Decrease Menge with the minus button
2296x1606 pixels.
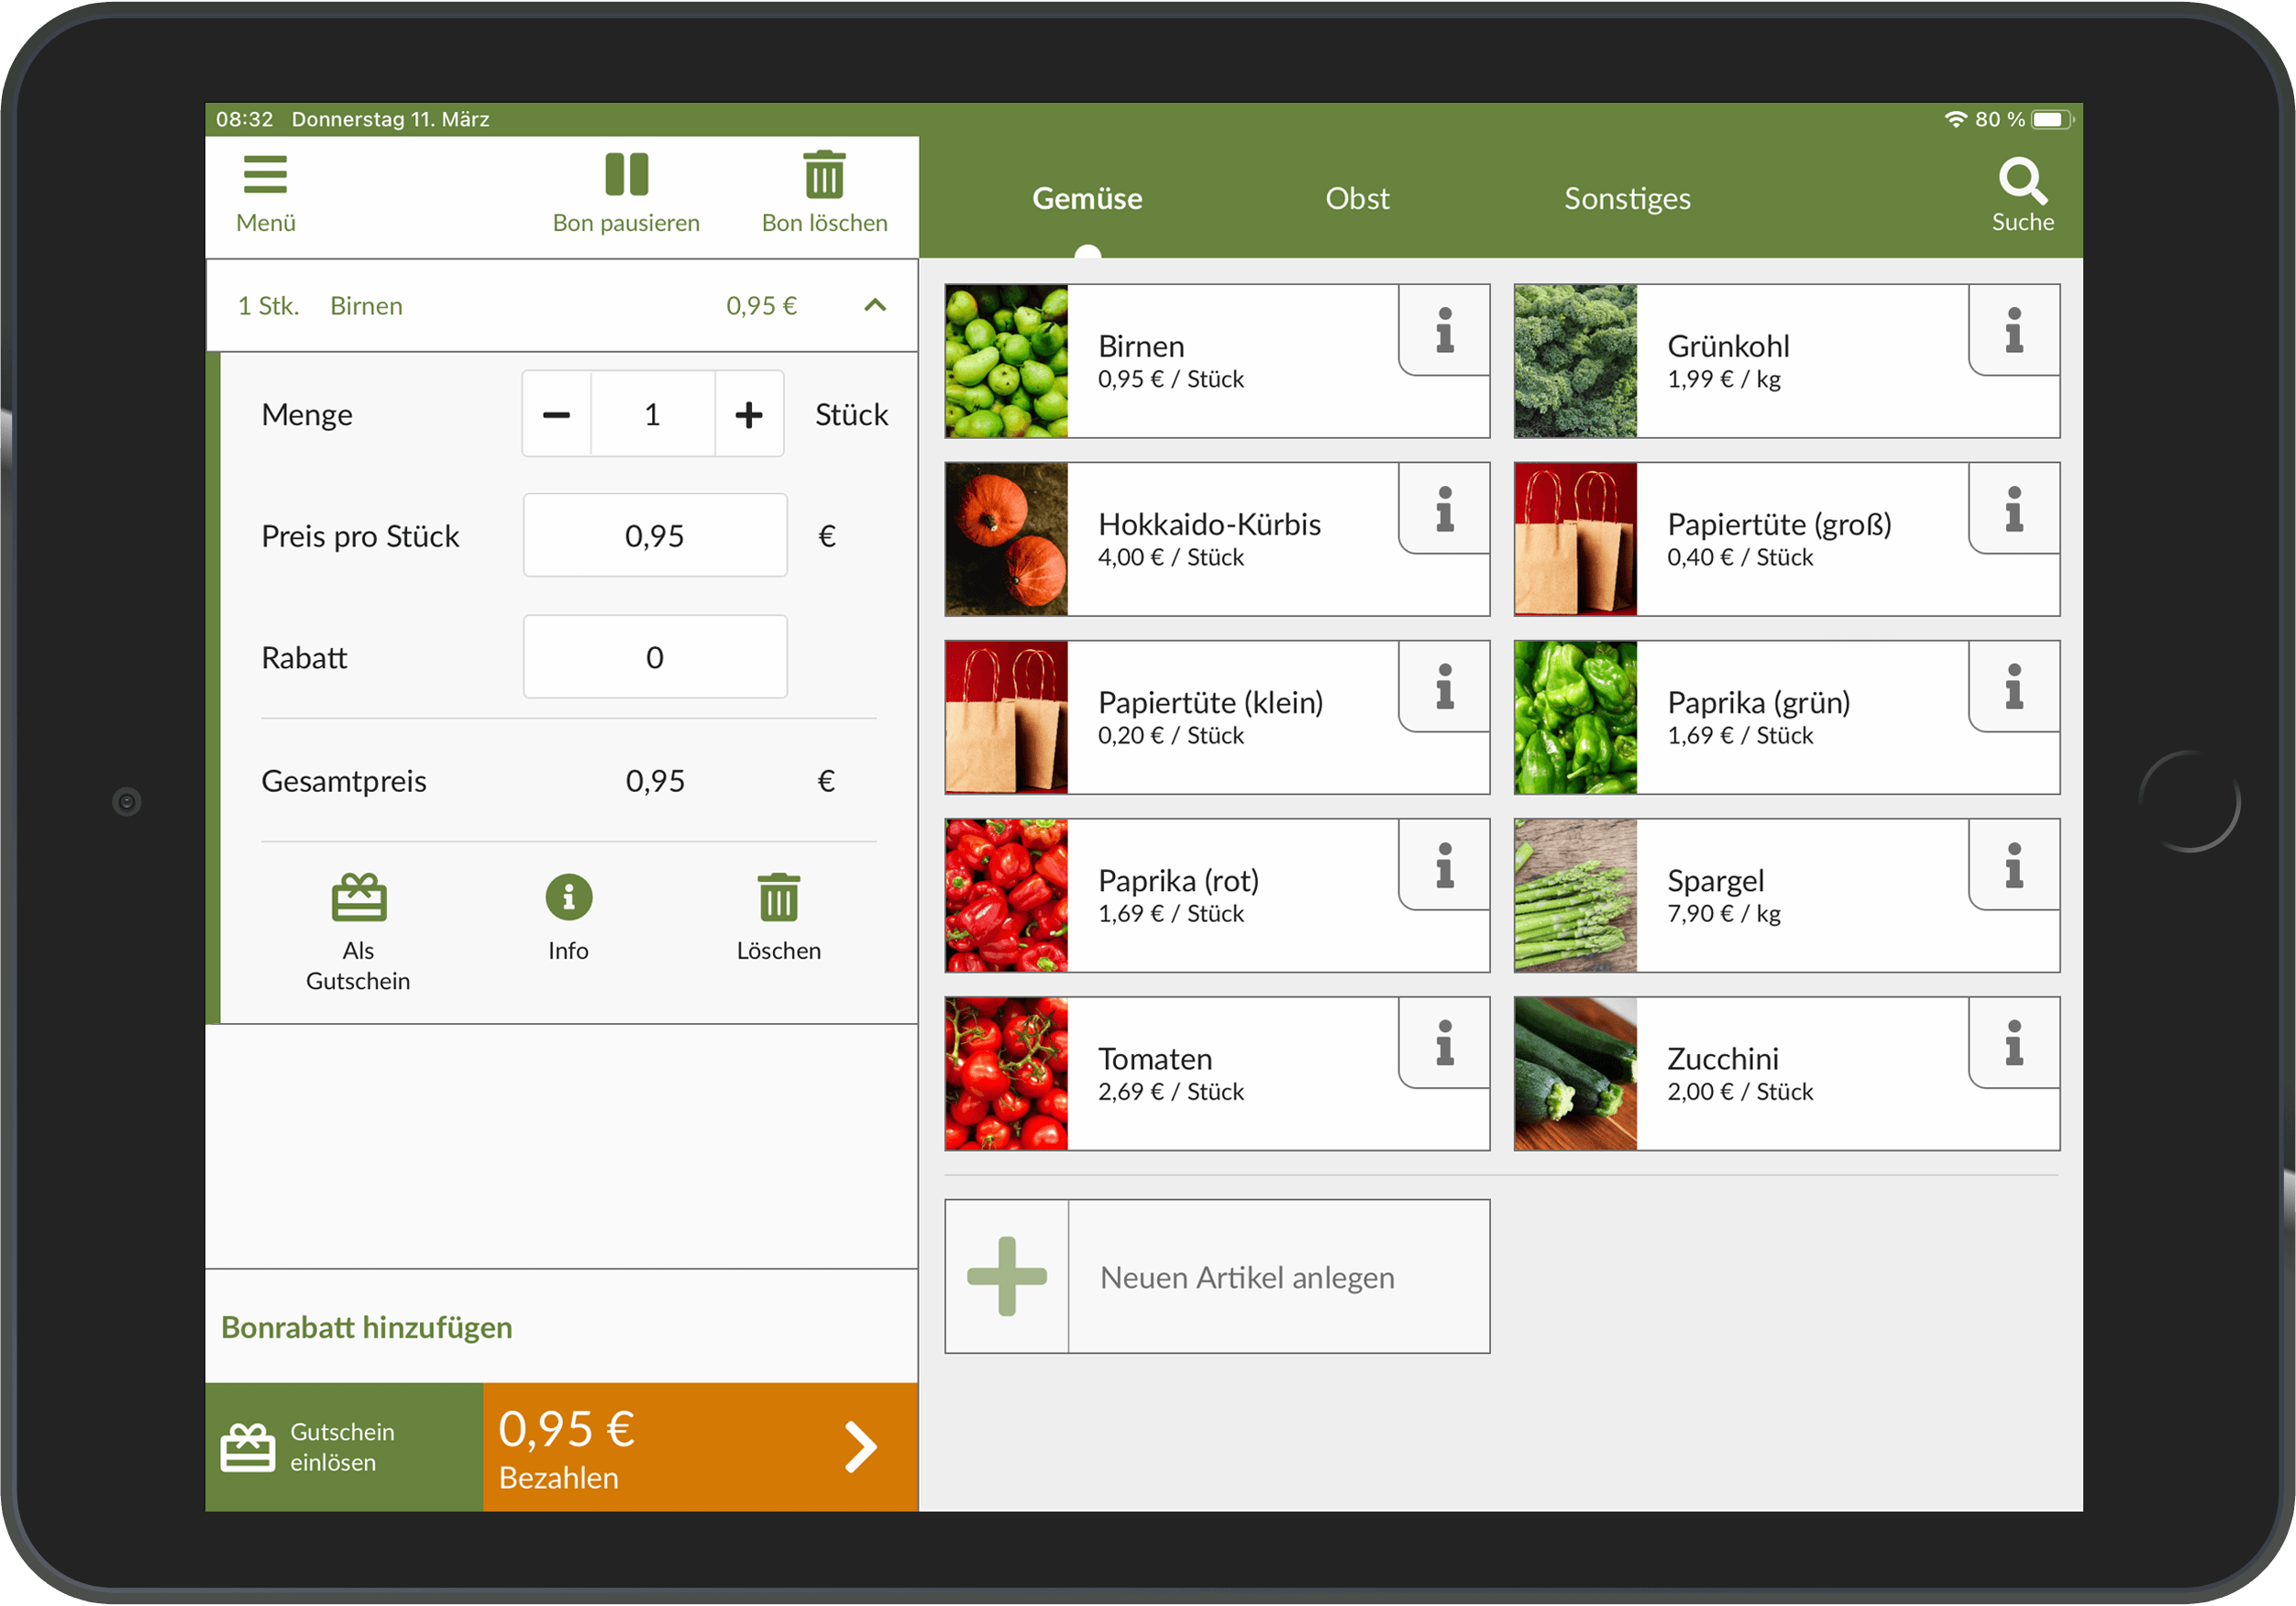point(556,414)
